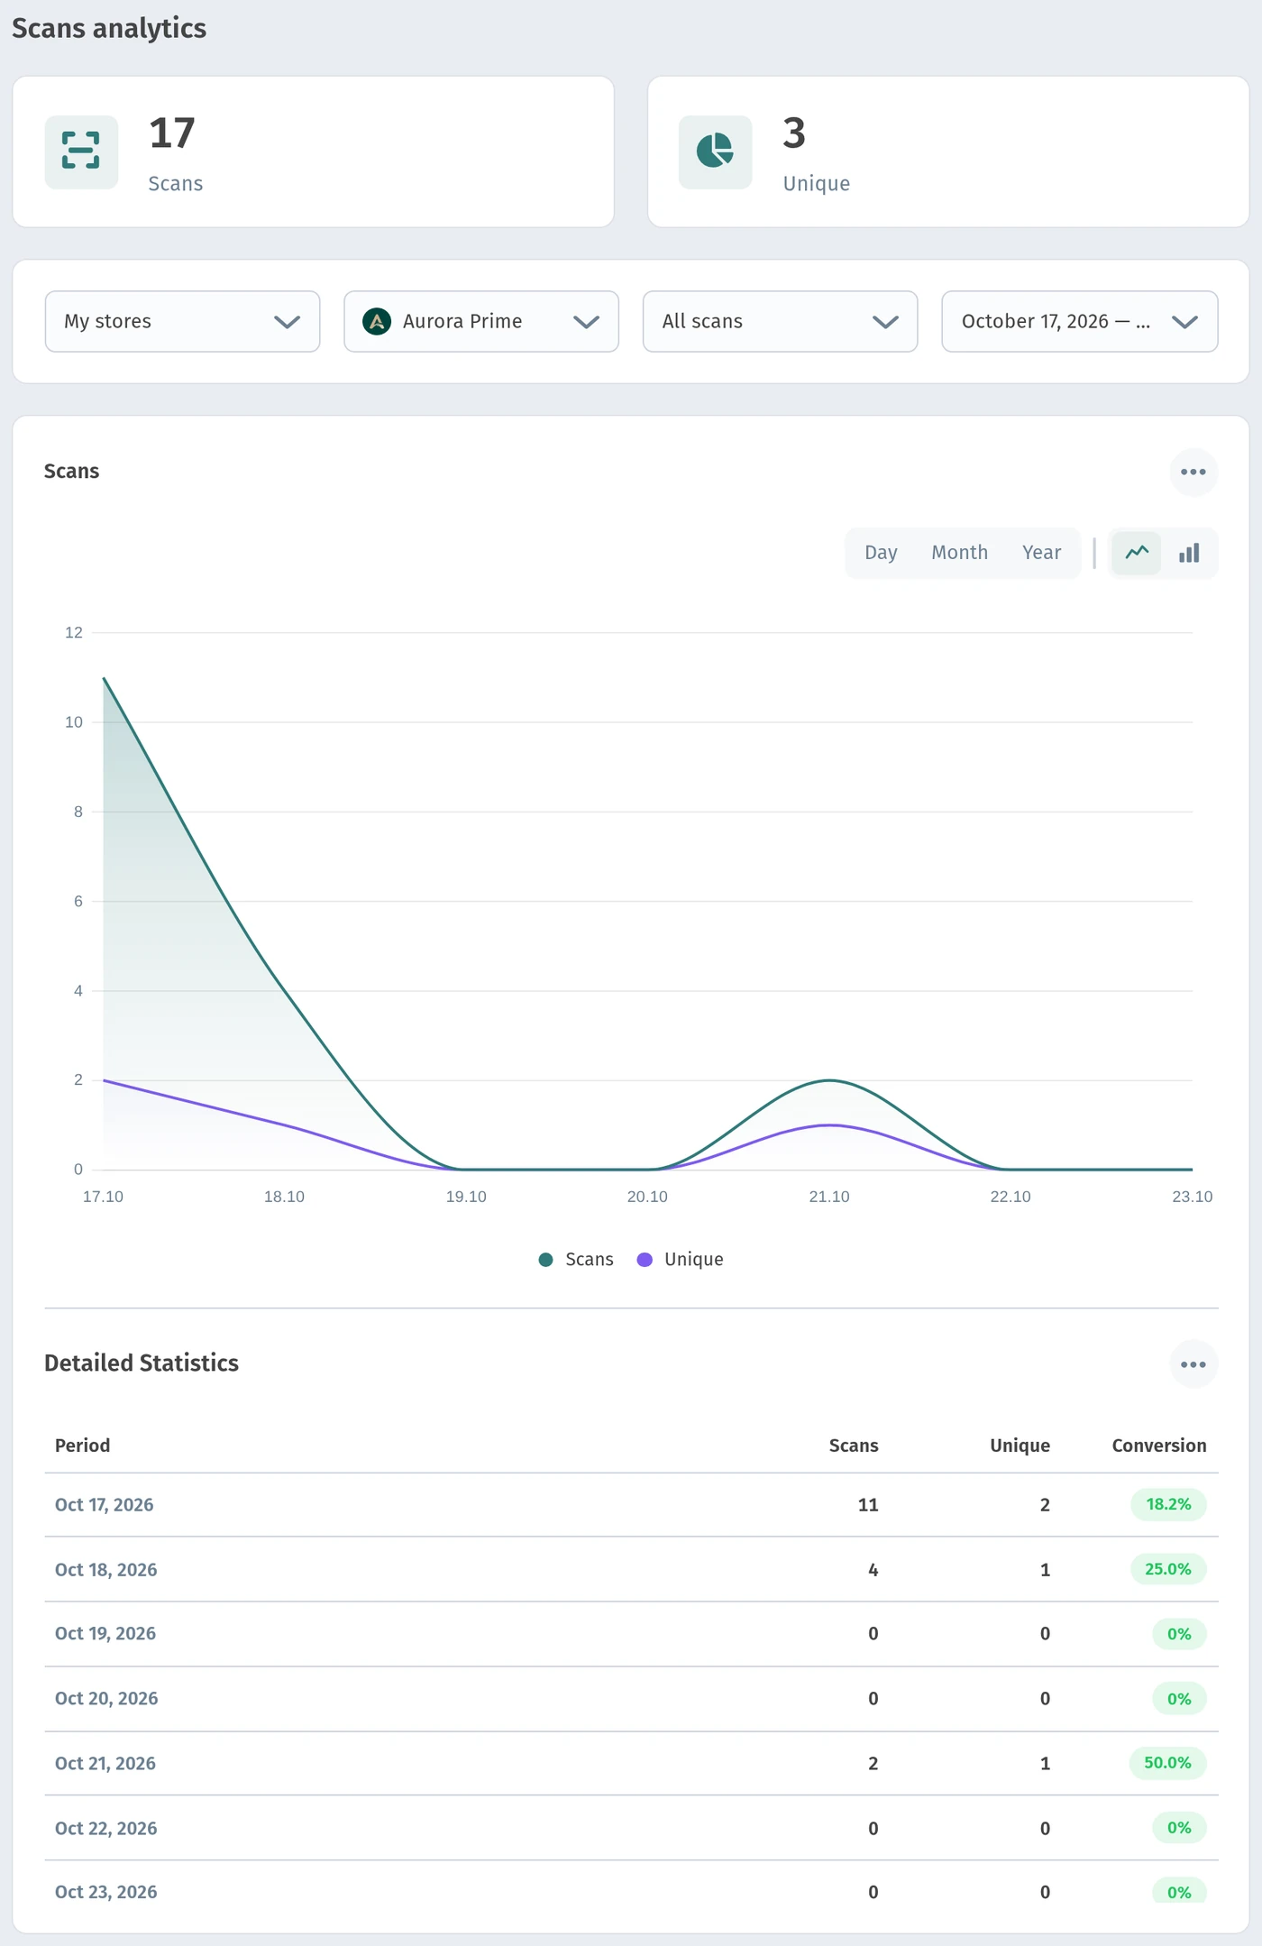Click the Oct 22, 2026 row label
1262x1946 pixels.
105,1828
